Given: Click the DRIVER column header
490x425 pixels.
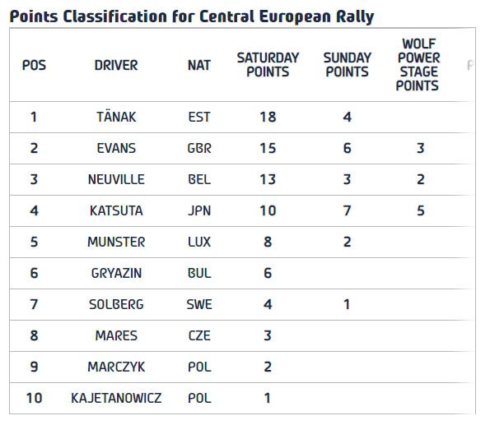Looking at the screenshot, I should click(x=116, y=65).
